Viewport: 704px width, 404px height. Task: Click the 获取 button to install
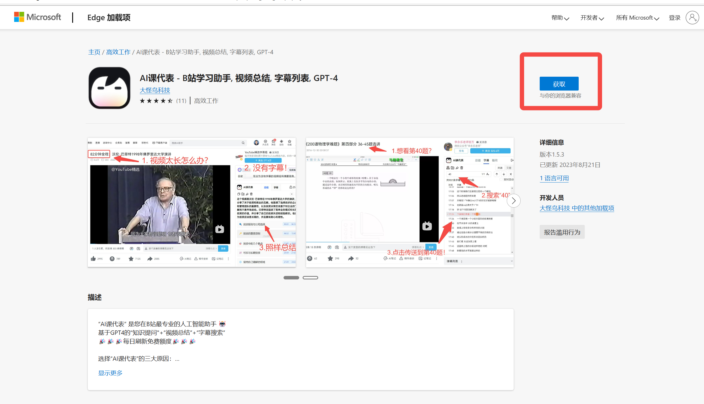coord(559,84)
